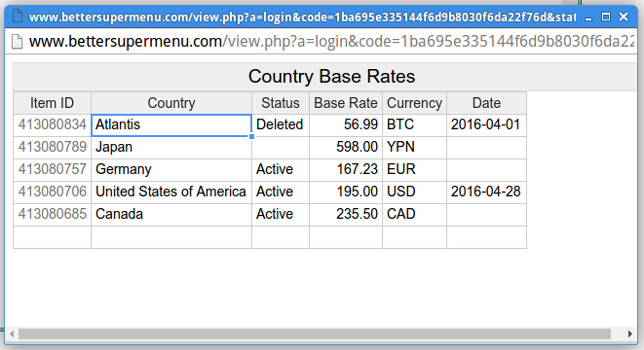Select the Country column header
Viewport: 644px width, 350px height.
[171, 103]
